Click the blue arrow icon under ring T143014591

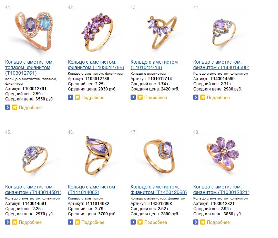[x=8, y=222]
